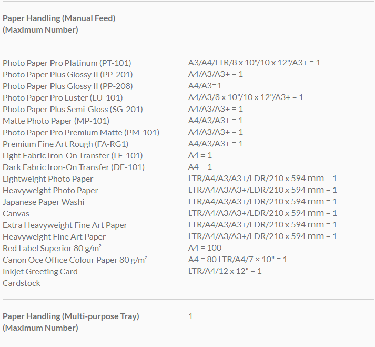Click the Canvas media type label
Image resolution: width=375 pixels, height=347 pixels.
click(x=16, y=213)
